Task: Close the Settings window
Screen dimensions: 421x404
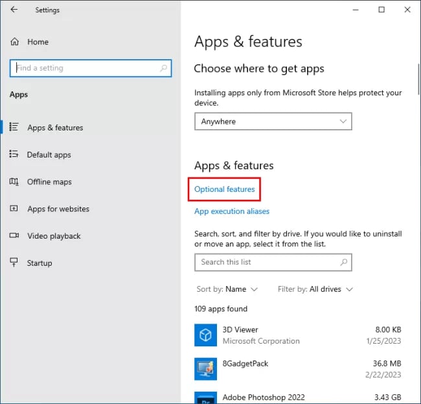Action: (x=407, y=10)
